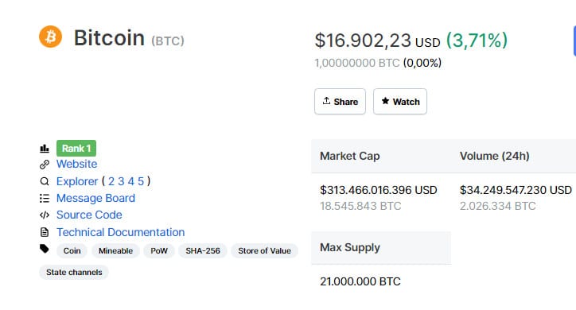The image size is (576, 310).
Task: Open the Technical Documentation link
Action: pos(120,232)
